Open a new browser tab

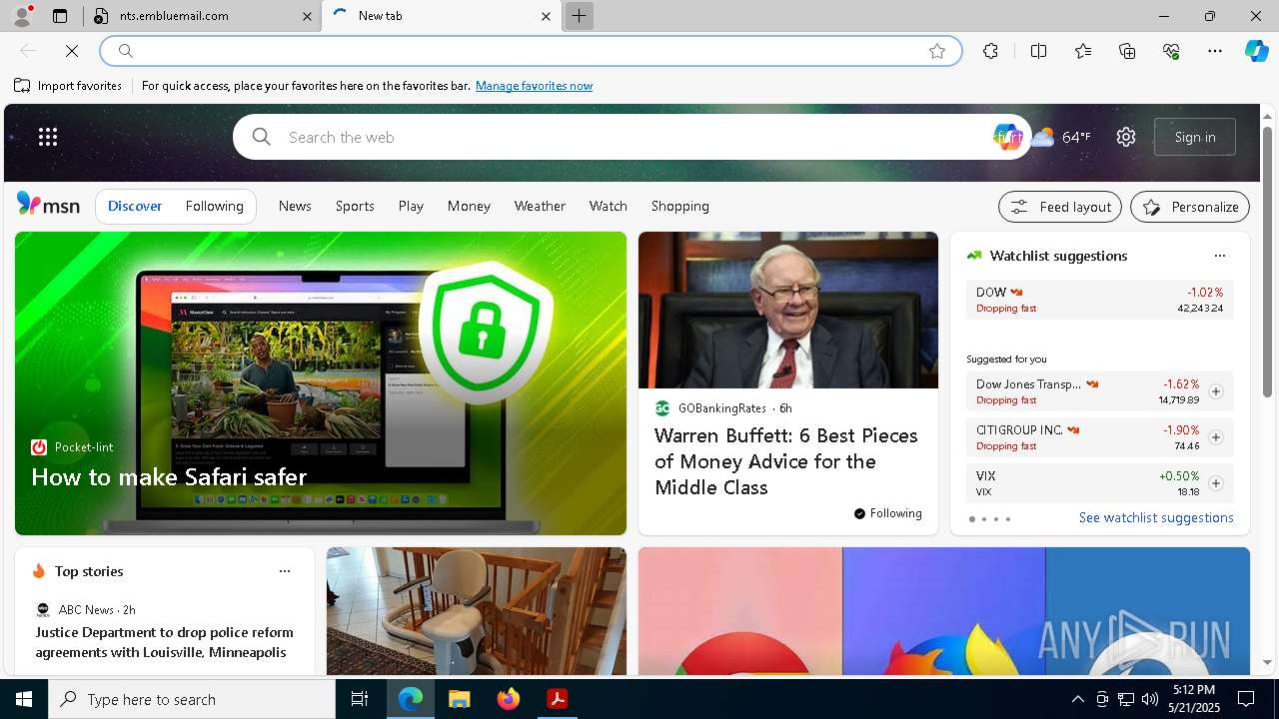(579, 16)
